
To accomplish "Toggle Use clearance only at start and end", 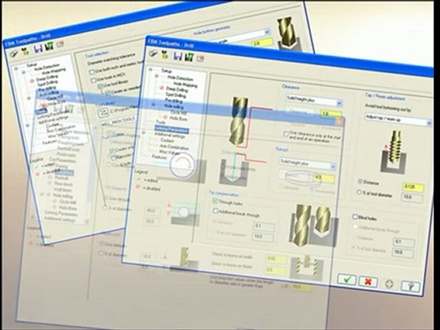I will (x=286, y=133).
